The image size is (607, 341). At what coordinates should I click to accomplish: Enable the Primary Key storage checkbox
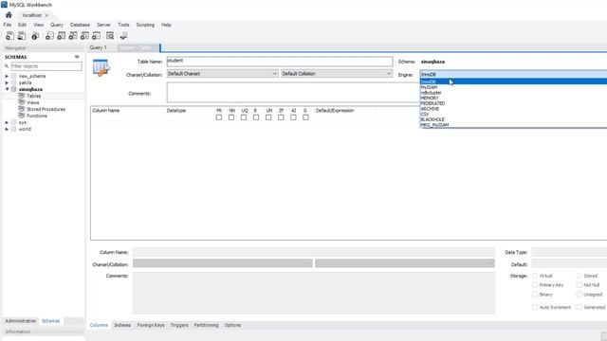click(535, 285)
